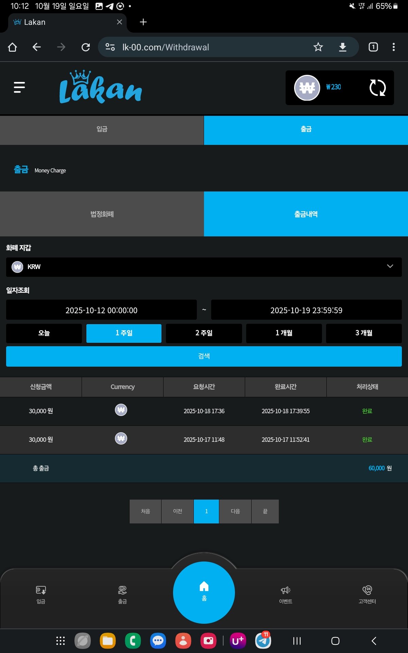Open the browser three-dot menu
Viewport: 408px width, 653px height.
click(393, 47)
